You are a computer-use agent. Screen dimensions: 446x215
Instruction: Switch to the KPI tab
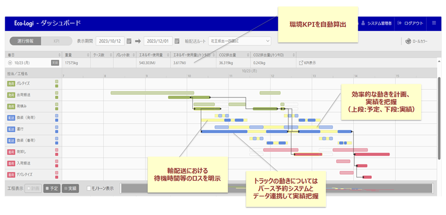click(56, 41)
